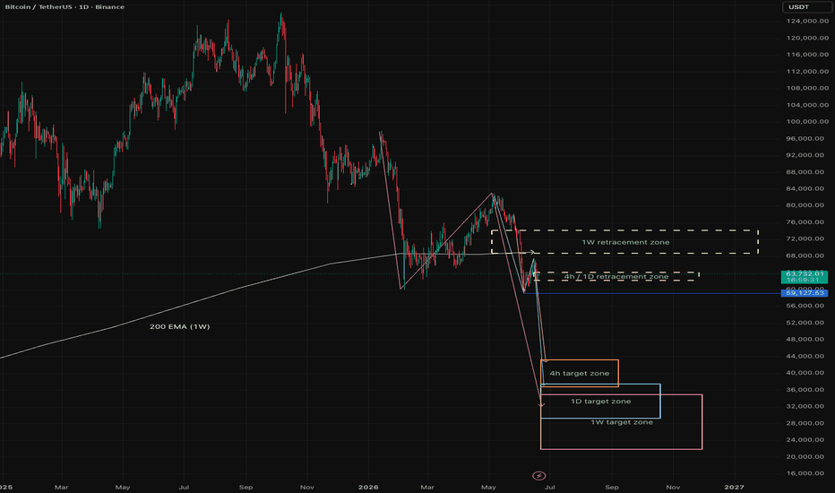The width and height of the screenshot is (835, 493).
Task: Click the 4h / 1D retracement zone label
Action: click(616, 277)
